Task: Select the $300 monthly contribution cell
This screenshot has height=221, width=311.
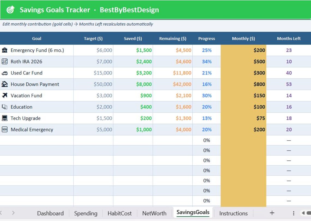Action: point(243,73)
